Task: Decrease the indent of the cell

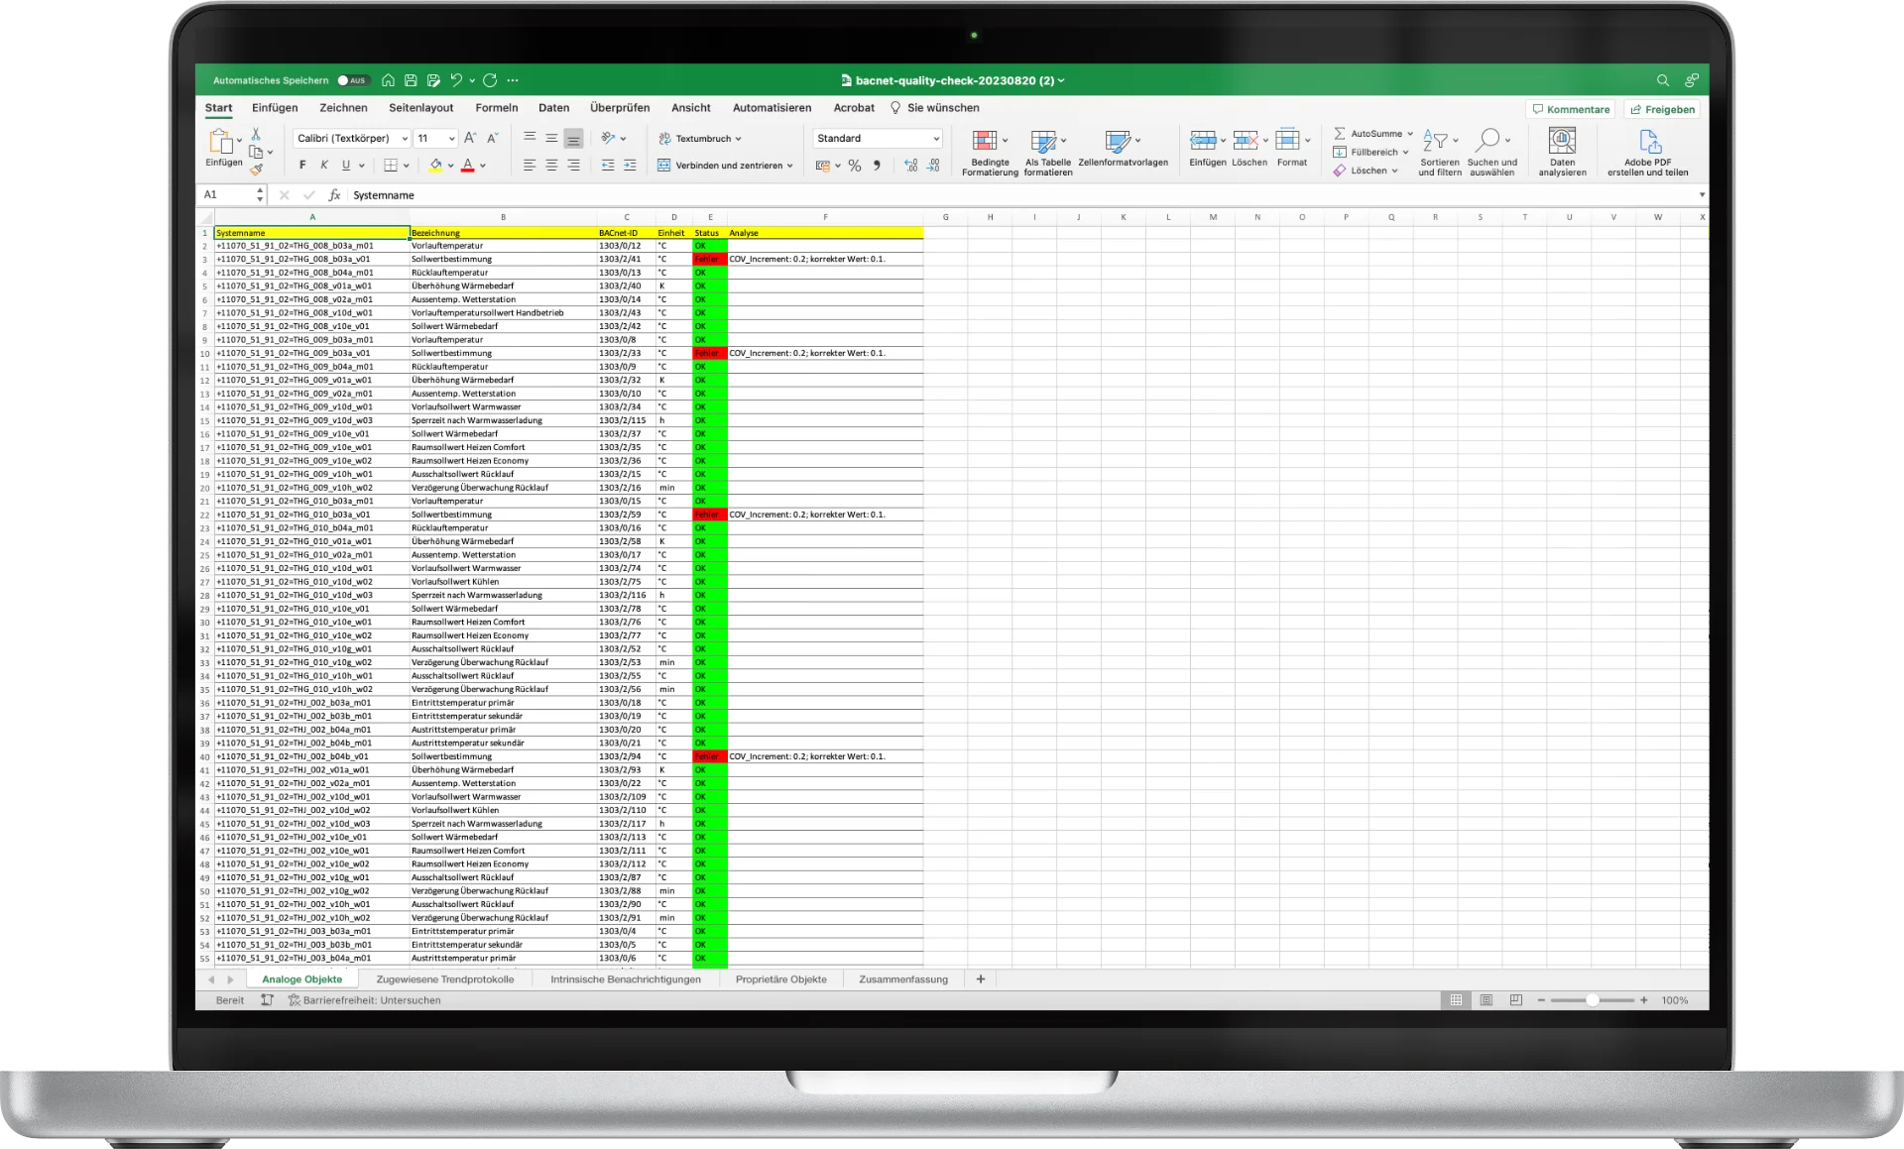Action: point(608,166)
